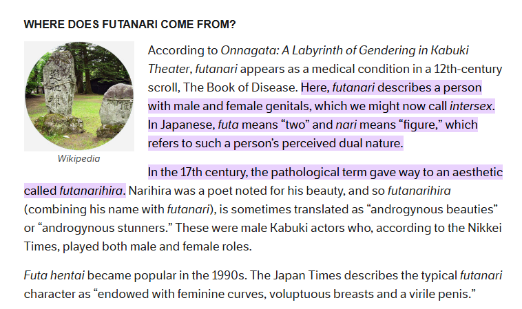
Task: Click the italic words "Futa hentai"
Action: tap(54, 275)
